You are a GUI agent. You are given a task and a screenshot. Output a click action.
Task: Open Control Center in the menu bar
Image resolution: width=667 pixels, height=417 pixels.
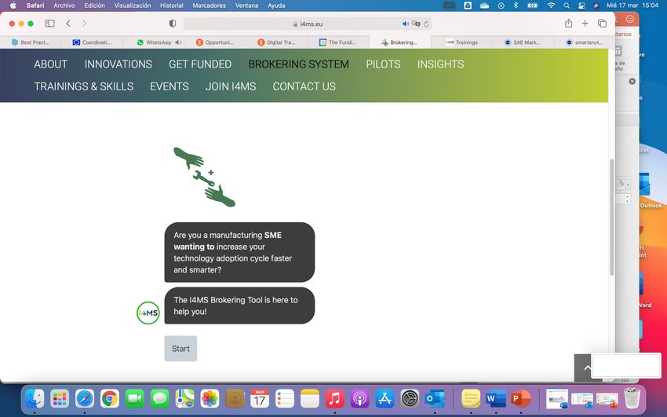pos(581,5)
